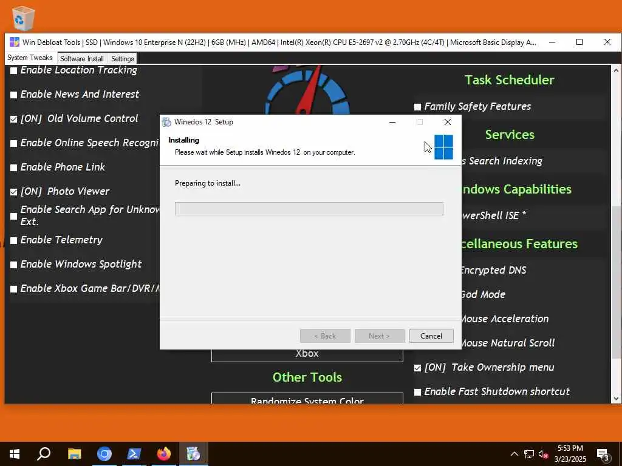Open the blue Chromium browser taskbar icon
Image resolution: width=622 pixels, height=466 pixels.
coord(104,454)
